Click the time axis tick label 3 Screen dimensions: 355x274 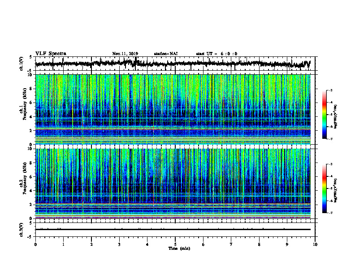pos(119,244)
